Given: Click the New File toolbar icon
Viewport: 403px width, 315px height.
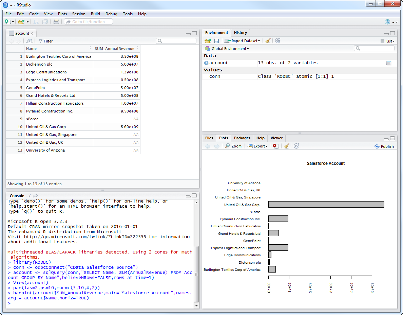Looking at the screenshot, I should tap(7, 22).
